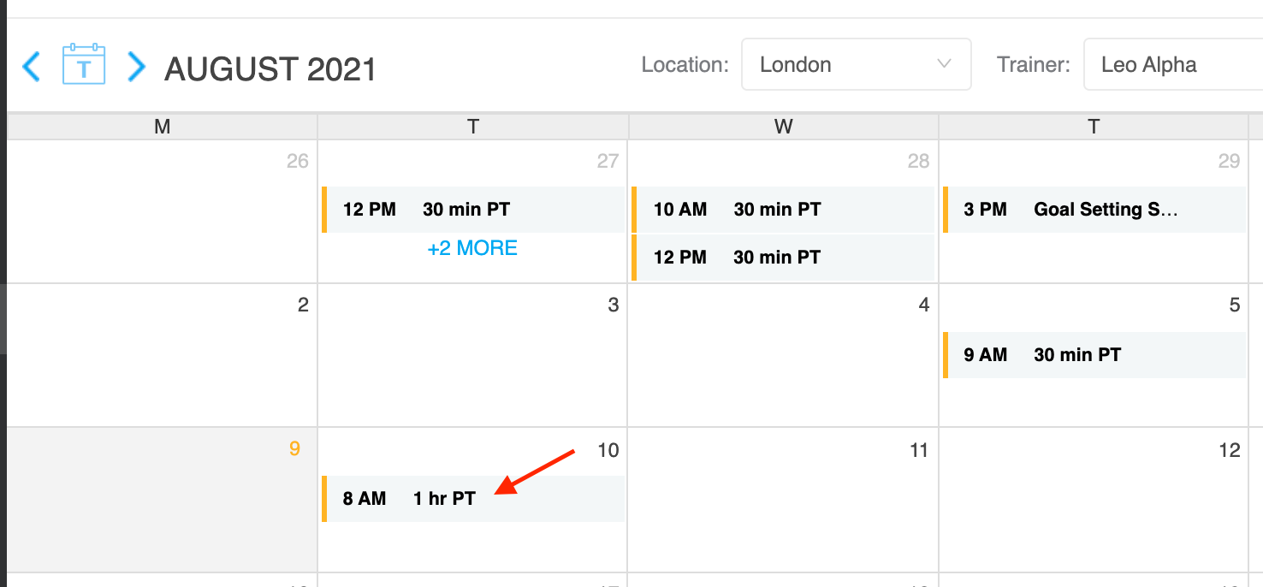1263x587 pixels.
Task: Select the day 12 cell
Action: point(1094,500)
